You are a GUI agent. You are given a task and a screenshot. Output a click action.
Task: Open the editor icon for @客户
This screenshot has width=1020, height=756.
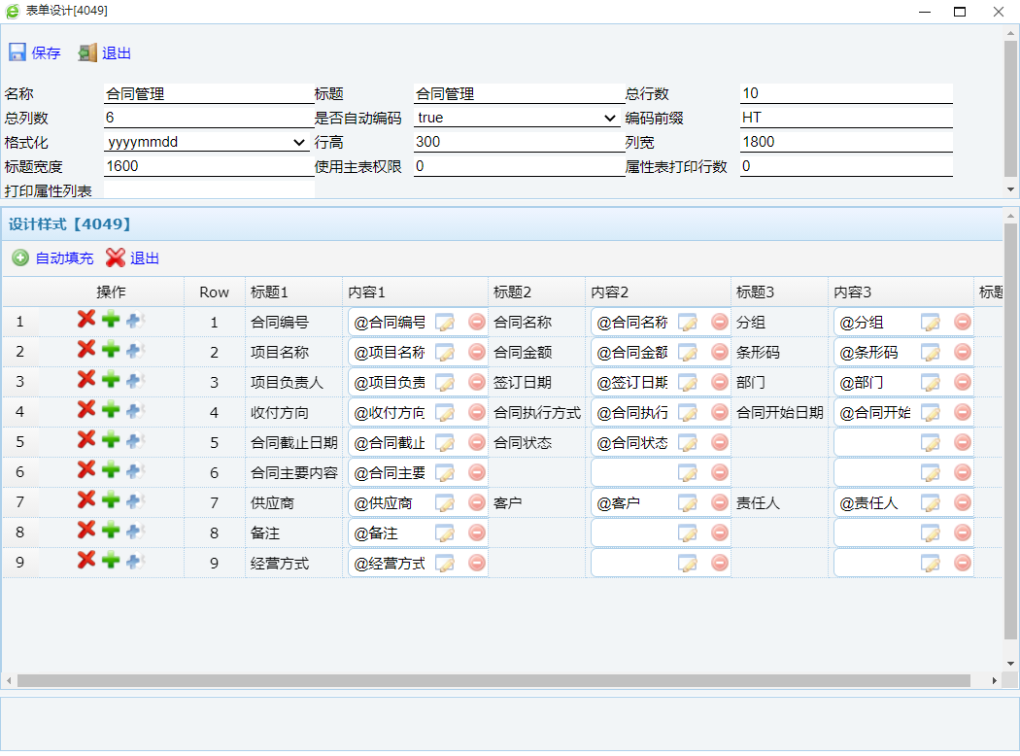point(688,503)
